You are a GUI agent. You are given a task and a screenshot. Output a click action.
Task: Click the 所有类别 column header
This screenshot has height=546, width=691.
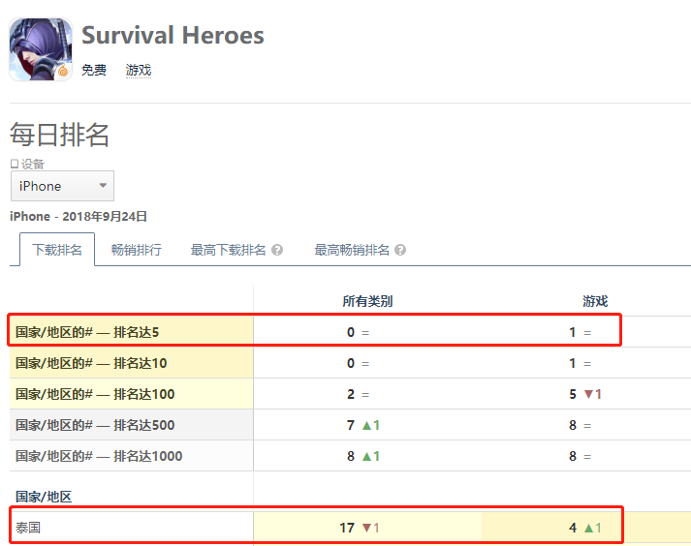pos(367,301)
